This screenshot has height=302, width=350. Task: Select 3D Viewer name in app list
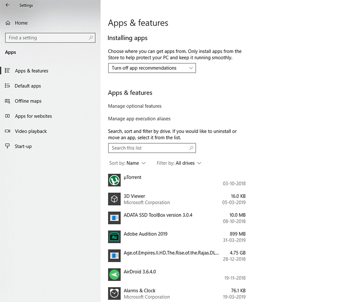point(134,196)
